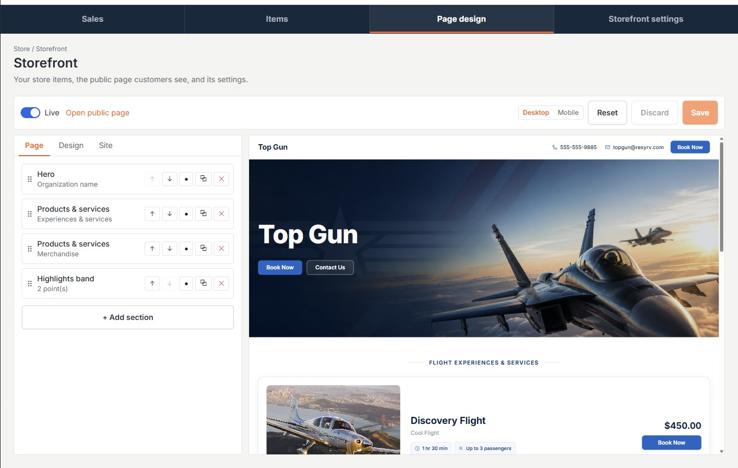Save the storefront changes

[700, 113]
